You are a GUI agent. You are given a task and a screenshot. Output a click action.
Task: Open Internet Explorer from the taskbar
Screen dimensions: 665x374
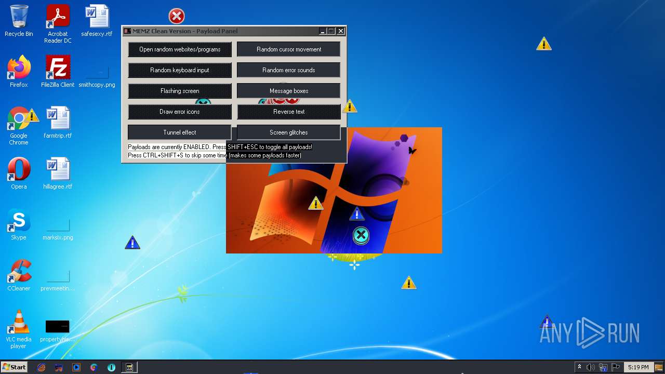[x=42, y=367]
